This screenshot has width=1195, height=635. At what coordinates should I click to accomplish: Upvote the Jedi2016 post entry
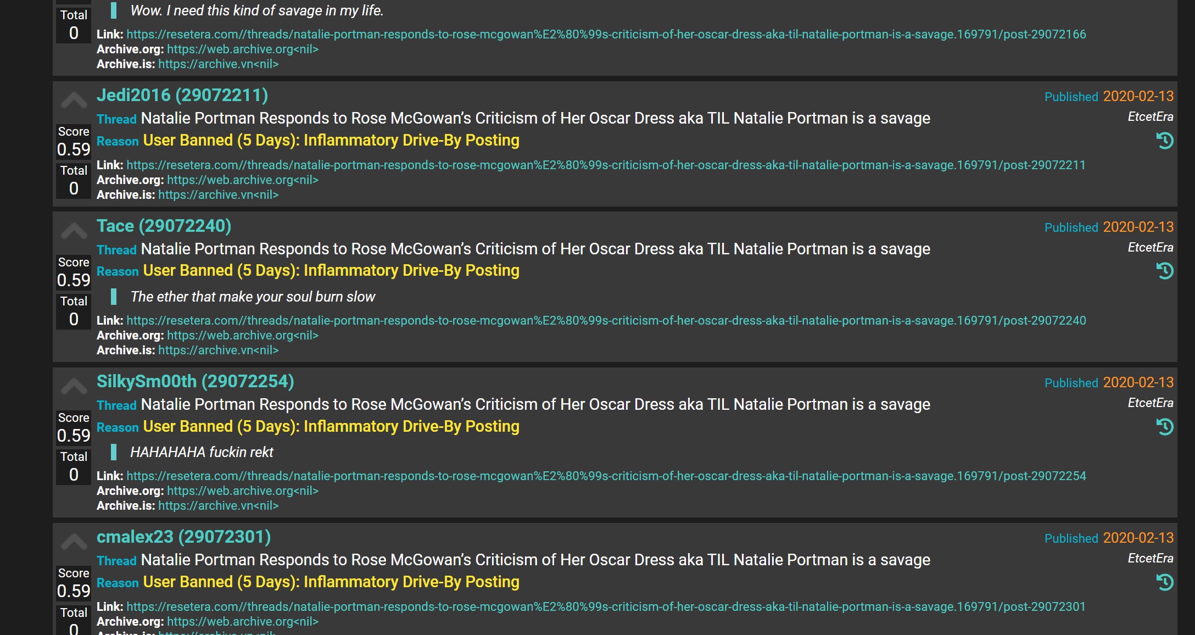pyautogui.click(x=74, y=101)
